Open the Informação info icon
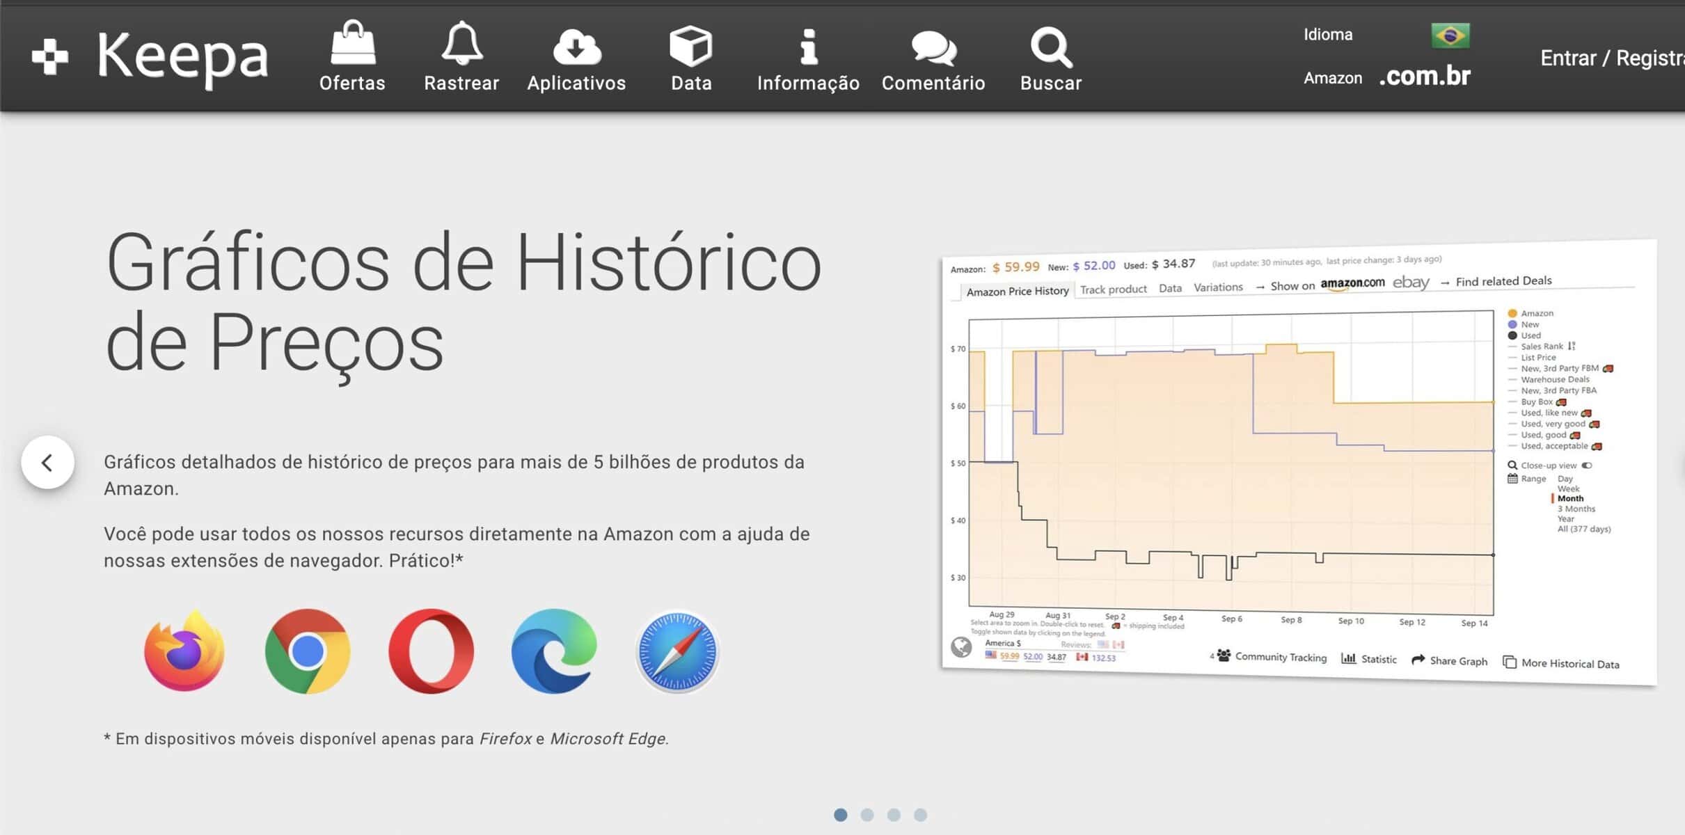This screenshot has width=1685, height=835. 808,46
